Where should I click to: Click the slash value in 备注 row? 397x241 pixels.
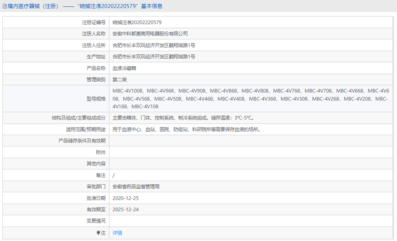[x=114, y=175]
